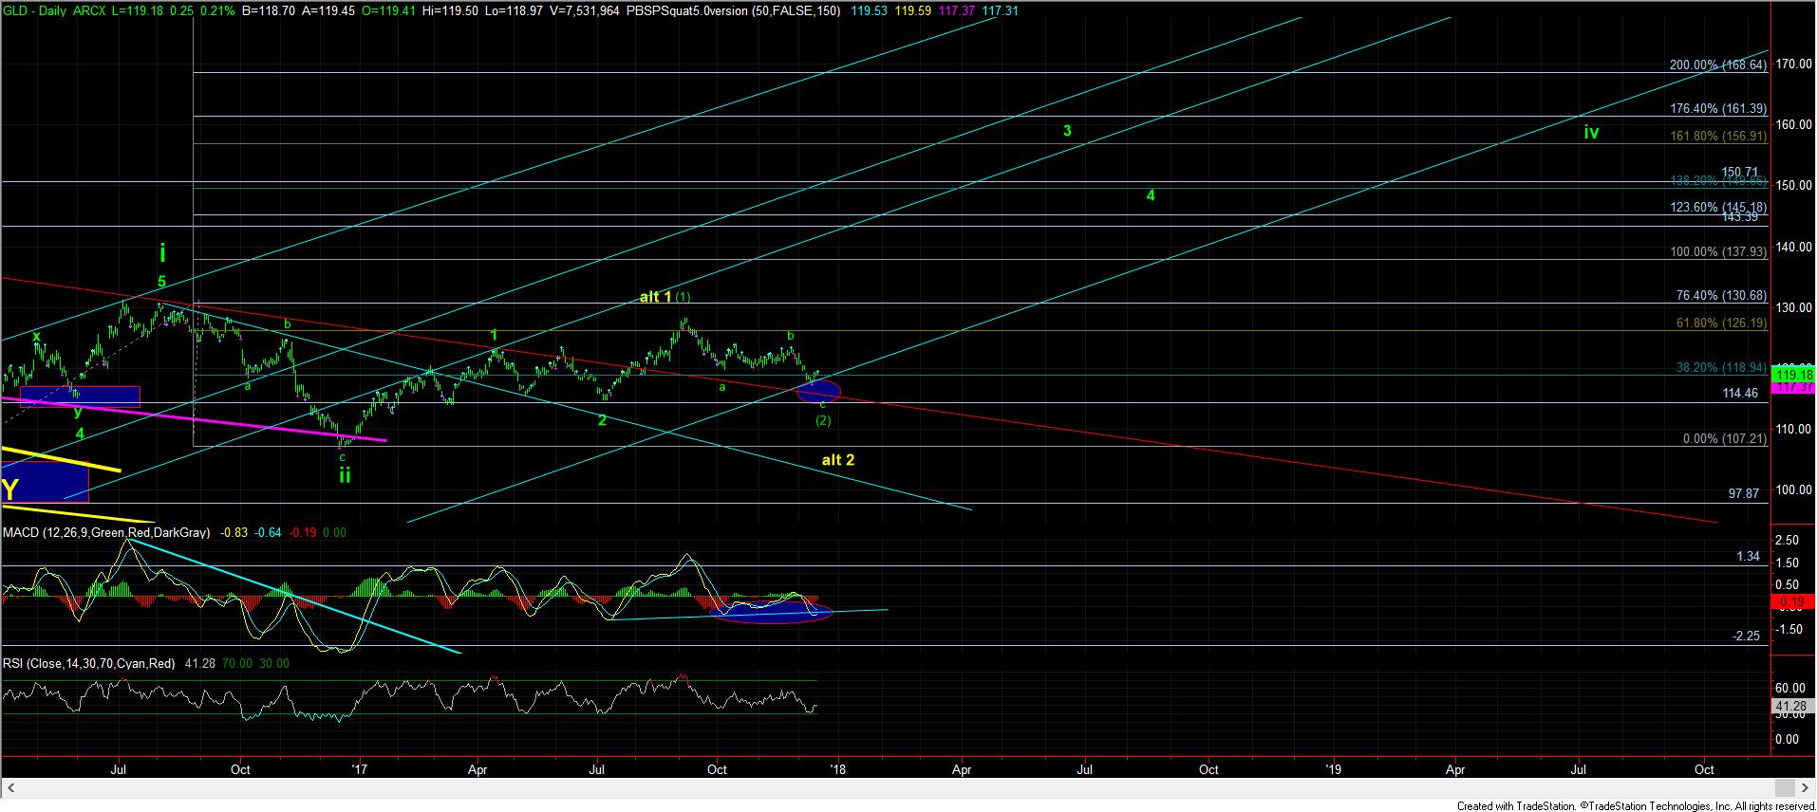Click the red -0.19 MACD value tag

(1793, 602)
